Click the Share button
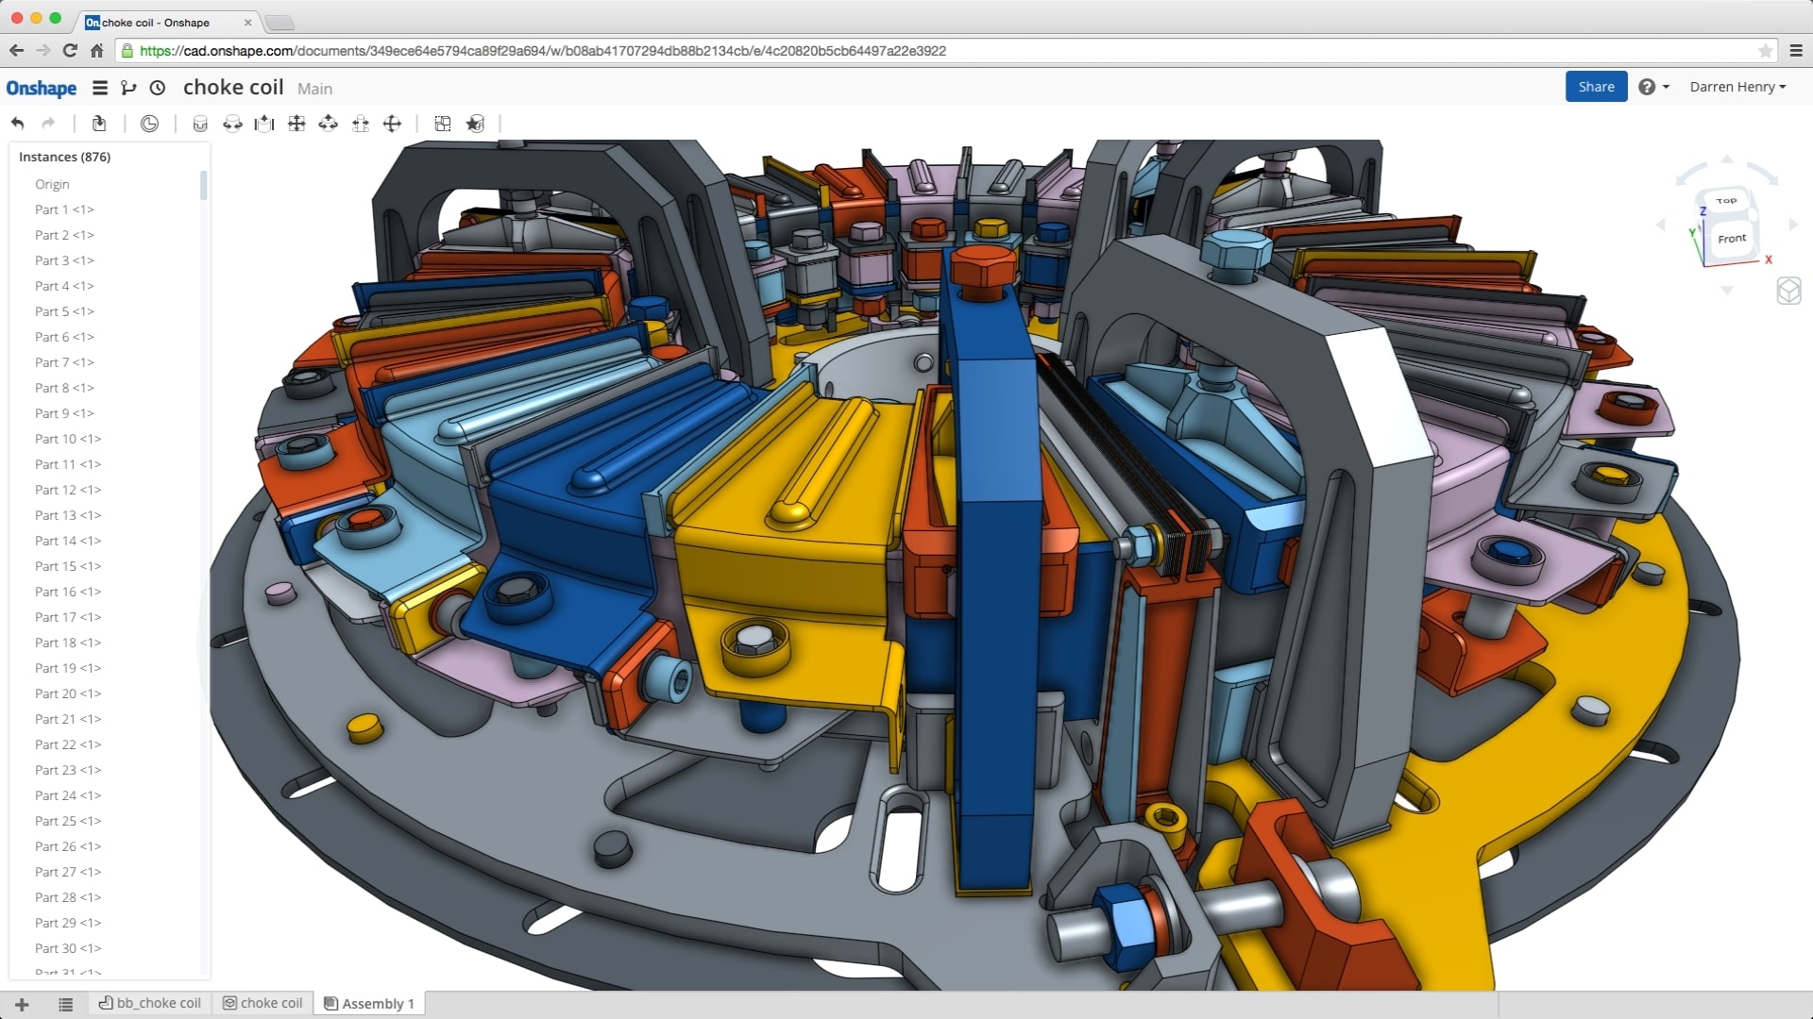 1596,86
